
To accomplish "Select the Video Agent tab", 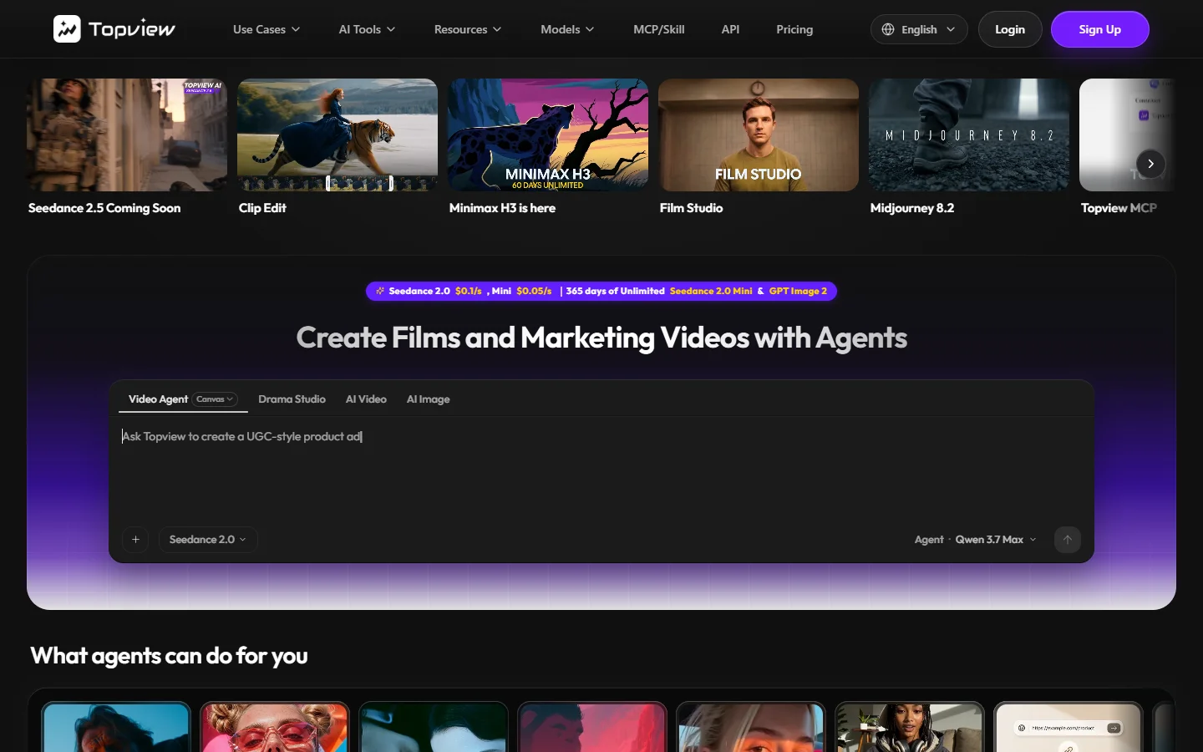I will (158, 399).
